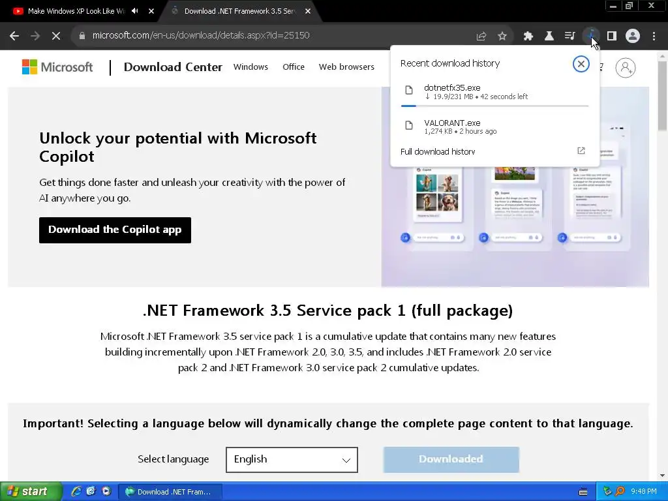Image resolution: width=668 pixels, height=501 pixels.
Task: Open the English language dropdown
Action: (292, 459)
